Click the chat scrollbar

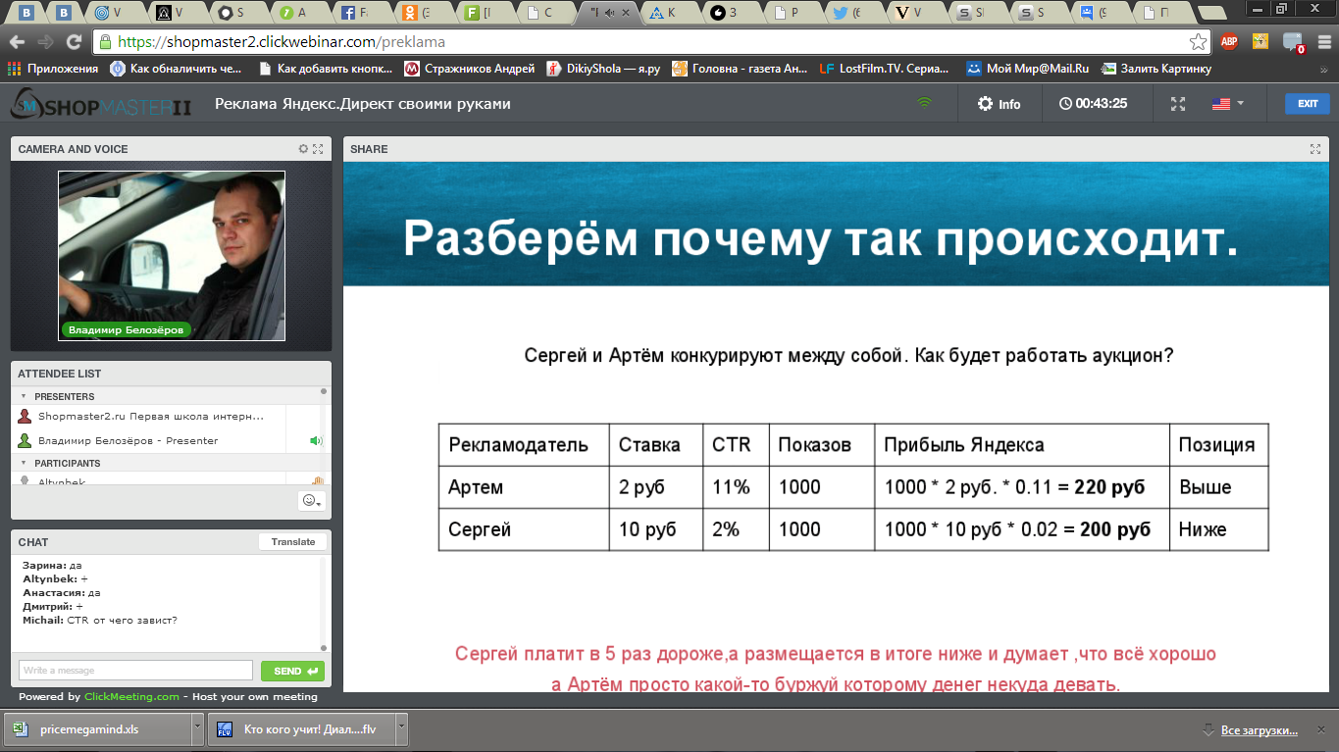[324, 604]
